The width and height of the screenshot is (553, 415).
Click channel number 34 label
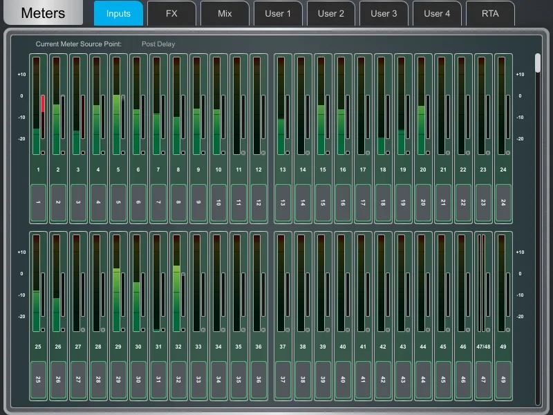[218, 347]
